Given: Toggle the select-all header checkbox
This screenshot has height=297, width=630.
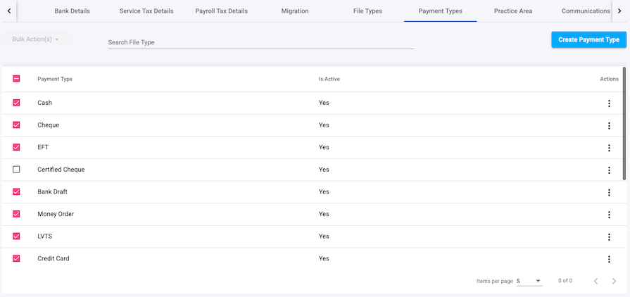Looking at the screenshot, I should pos(17,79).
